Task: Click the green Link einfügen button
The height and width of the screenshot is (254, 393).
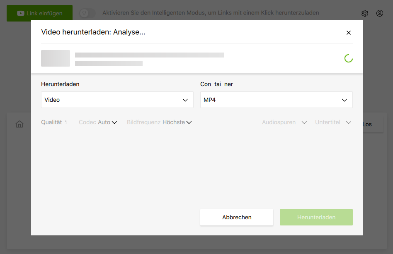Action: click(39, 13)
